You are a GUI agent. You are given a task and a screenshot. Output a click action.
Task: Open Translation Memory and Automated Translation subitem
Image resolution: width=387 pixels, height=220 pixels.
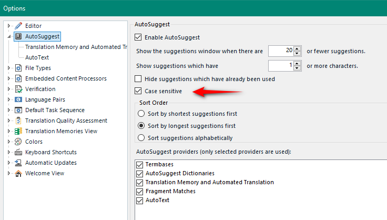click(x=76, y=47)
